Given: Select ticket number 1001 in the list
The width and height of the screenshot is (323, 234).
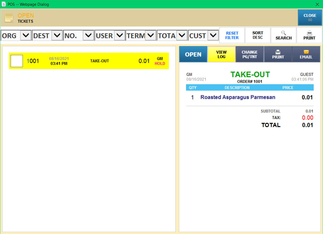Looking at the screenshot, I should (x=33, y=61).
